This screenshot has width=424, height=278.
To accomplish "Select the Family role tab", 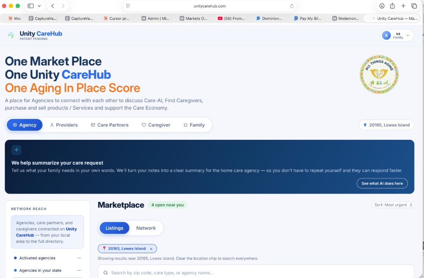I will coord(194,125).
